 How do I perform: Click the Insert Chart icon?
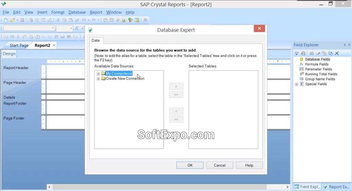pos(63,37)
